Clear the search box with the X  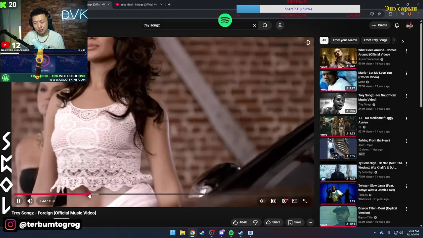pos(254,25)
